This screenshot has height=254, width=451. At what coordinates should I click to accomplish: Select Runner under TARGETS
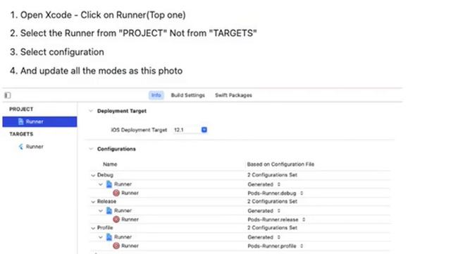35,147
